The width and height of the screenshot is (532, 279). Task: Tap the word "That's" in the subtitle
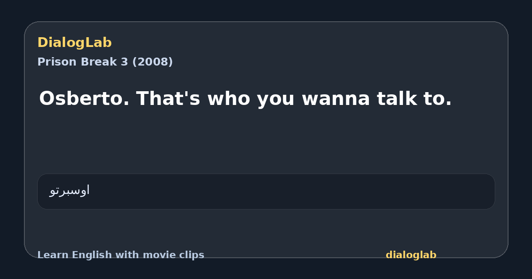pyautogui.click(x=169, y=98)
